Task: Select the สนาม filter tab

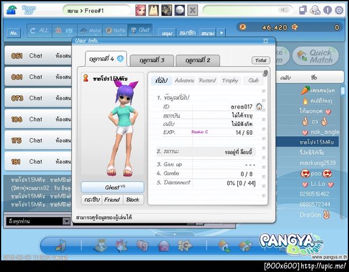Action: [208, 33]
